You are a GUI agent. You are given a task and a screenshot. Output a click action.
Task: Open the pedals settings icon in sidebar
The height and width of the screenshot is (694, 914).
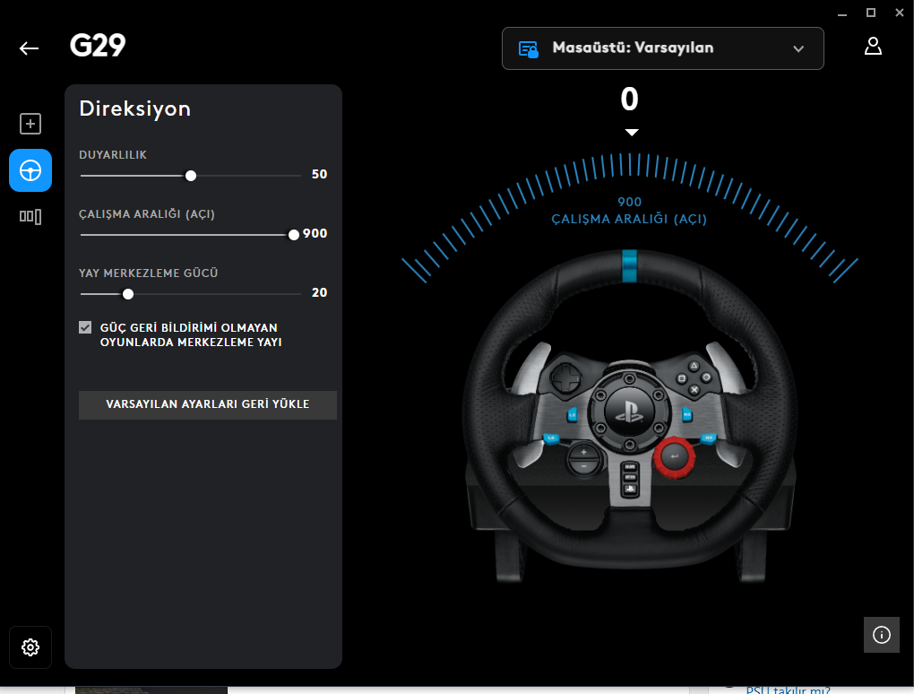[30, 217]
